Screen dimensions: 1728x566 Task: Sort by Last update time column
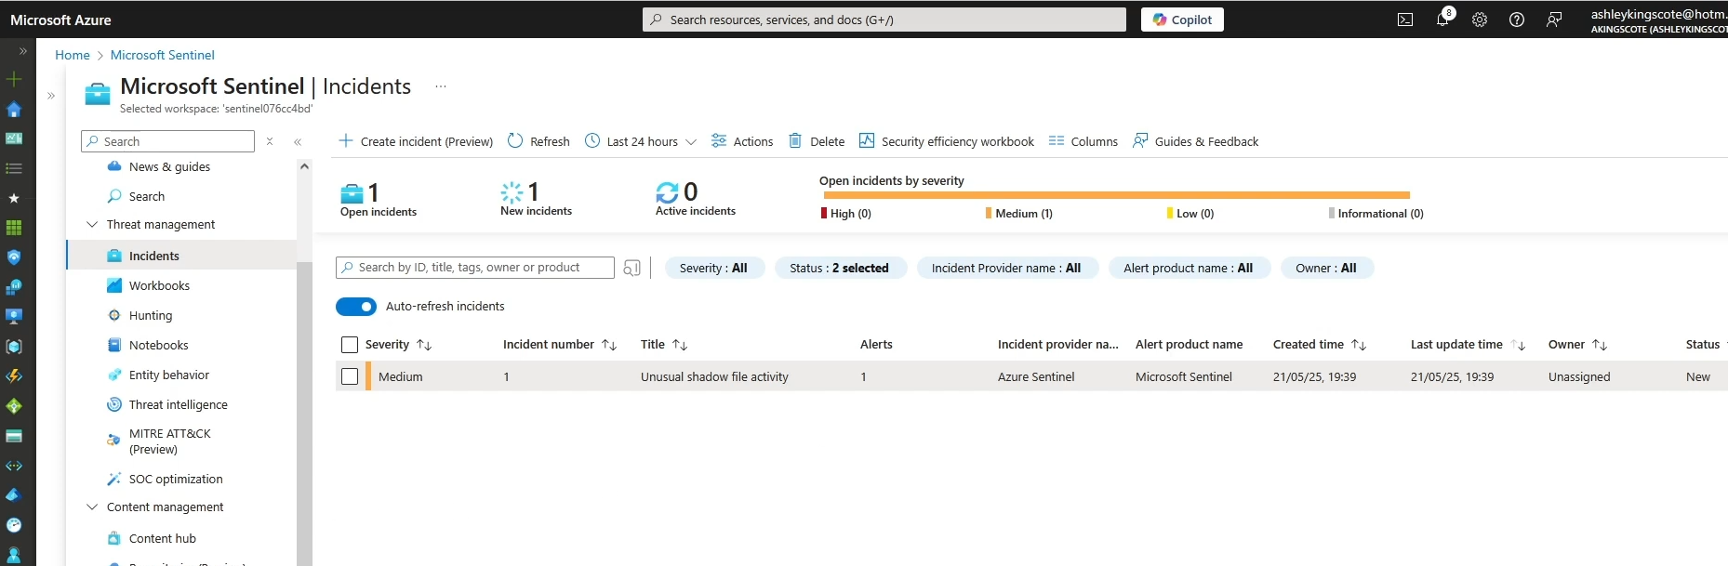point(1469,345)
